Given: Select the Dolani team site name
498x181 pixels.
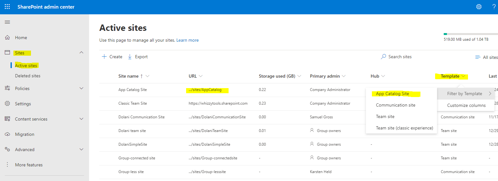Looking at the screenshot, I should point(132,131).
